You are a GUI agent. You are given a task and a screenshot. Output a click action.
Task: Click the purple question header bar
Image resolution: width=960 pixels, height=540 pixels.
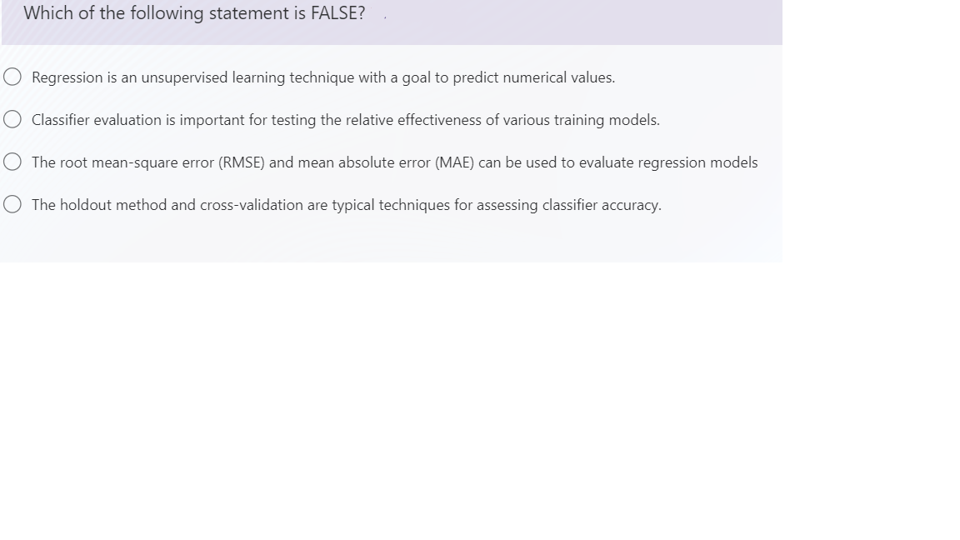click(390, 22)
